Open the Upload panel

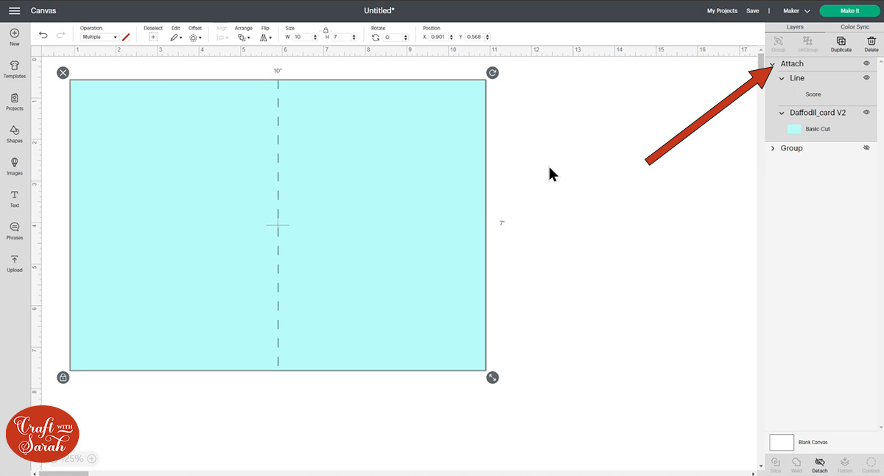14,264
